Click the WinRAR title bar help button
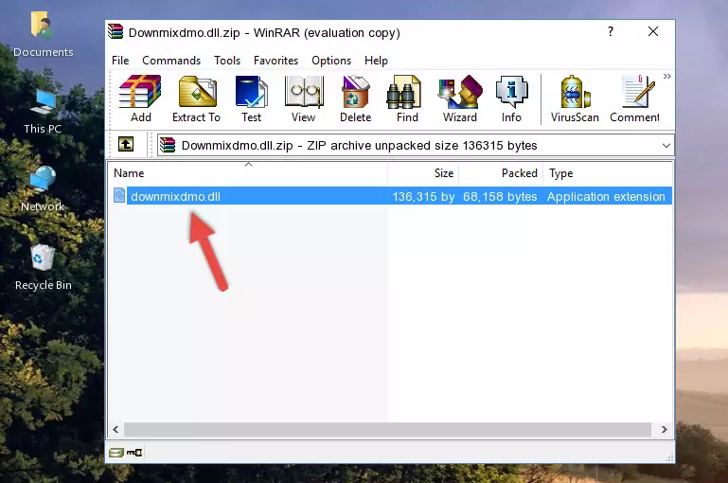This screenshot has height=483, width=728. click(x=610, y=31)
